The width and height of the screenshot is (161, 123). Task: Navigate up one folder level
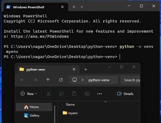pos(48,80)
